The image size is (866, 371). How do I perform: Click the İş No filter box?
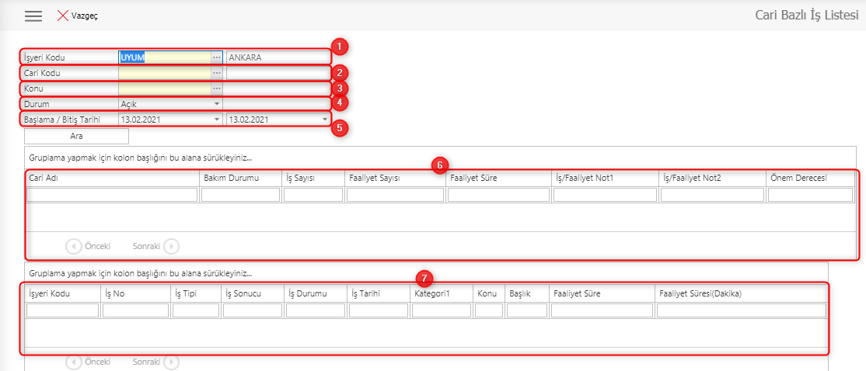pyautogui.click(x=135, y=310)
